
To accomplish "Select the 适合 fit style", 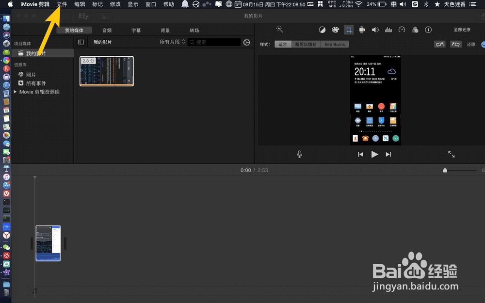I will 283,44.
